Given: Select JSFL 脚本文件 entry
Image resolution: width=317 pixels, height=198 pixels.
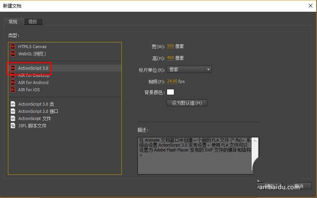Looking at the screenshot, I should click(x=65, y=126).
